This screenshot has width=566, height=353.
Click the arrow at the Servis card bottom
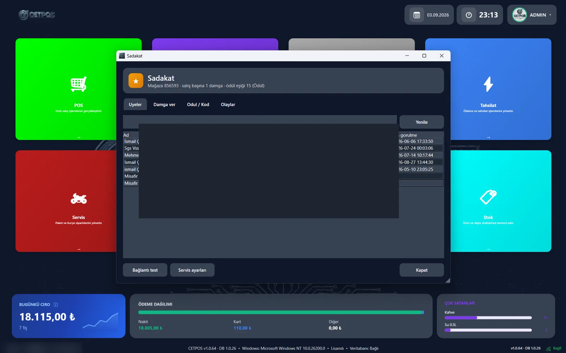pyautogui.click(x=79, y=249)
